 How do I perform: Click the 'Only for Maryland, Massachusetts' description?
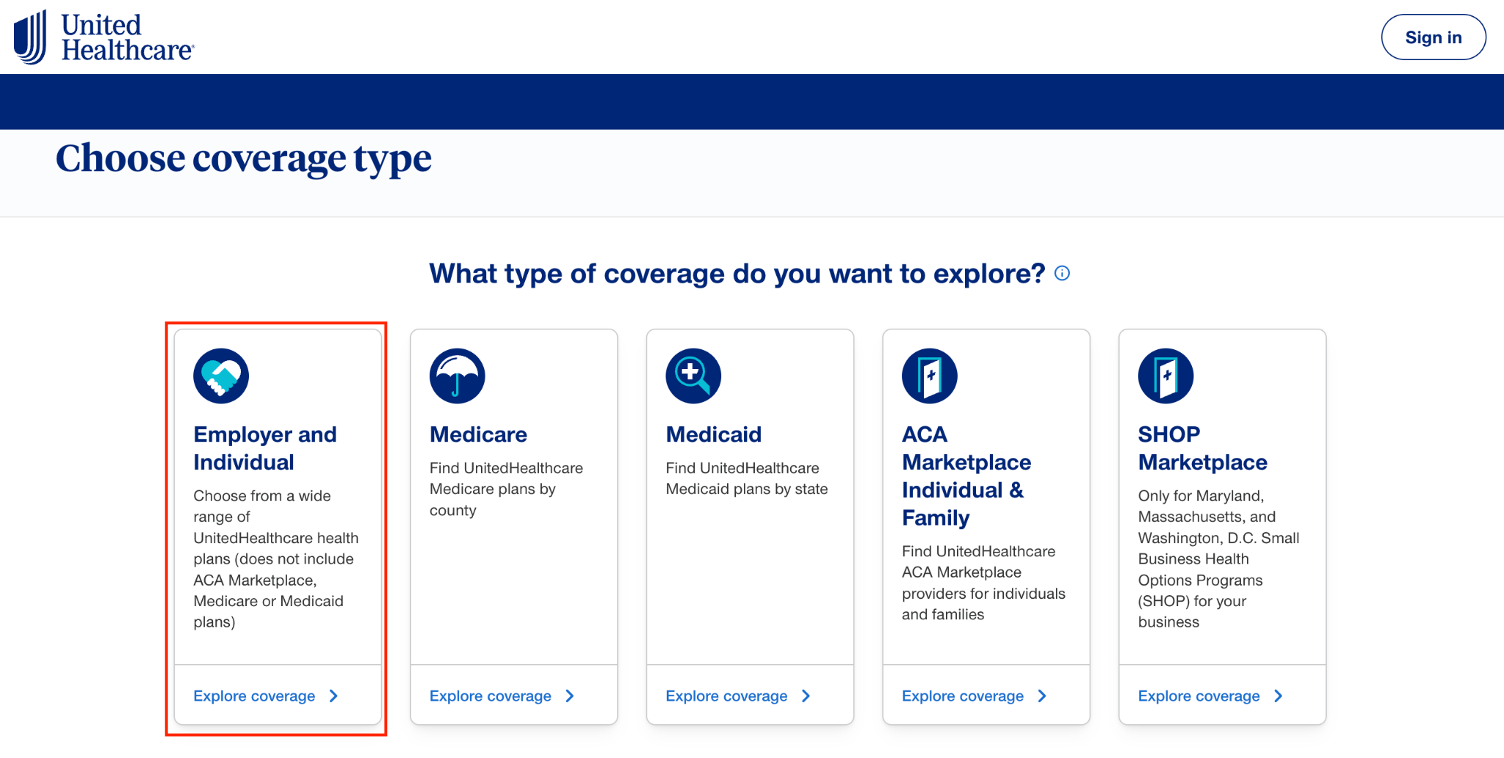(1219, 559)
